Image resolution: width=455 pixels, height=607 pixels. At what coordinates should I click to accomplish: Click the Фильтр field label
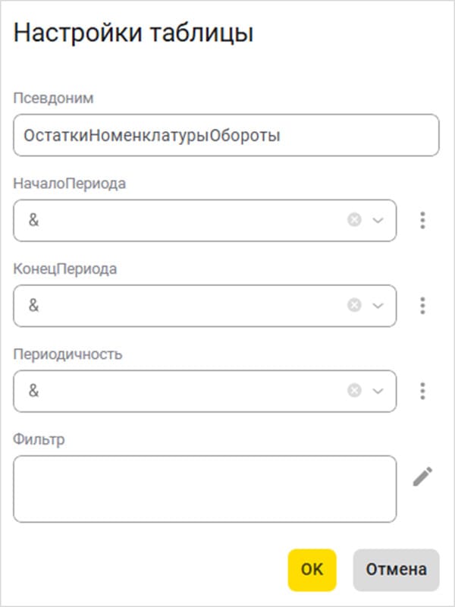(x=39, y=439)
